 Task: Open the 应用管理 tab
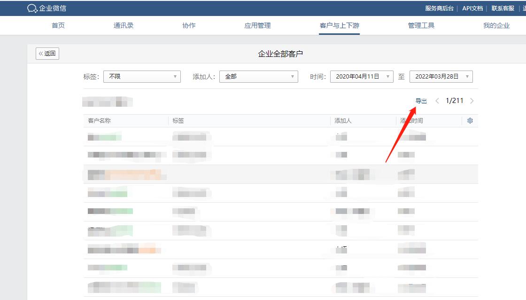257,25
